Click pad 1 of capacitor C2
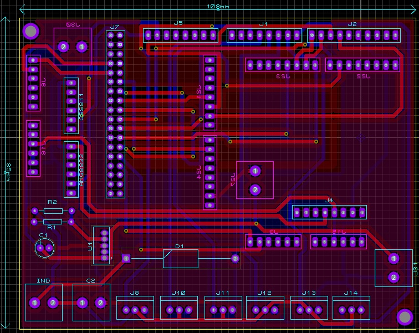 click(82, 303)
